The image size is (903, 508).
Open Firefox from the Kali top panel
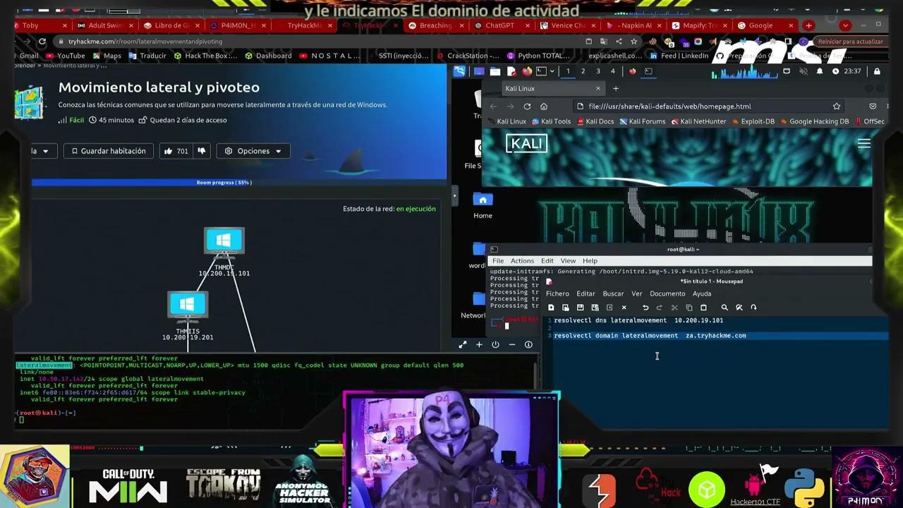coord(526,71)
